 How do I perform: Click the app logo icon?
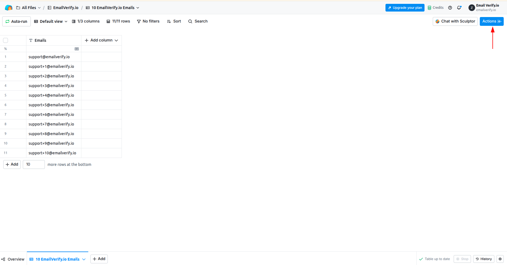[9, 8]
